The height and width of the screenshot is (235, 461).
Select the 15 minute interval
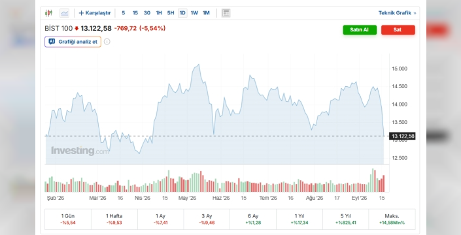pyautogui.click(x=135, y=13)
